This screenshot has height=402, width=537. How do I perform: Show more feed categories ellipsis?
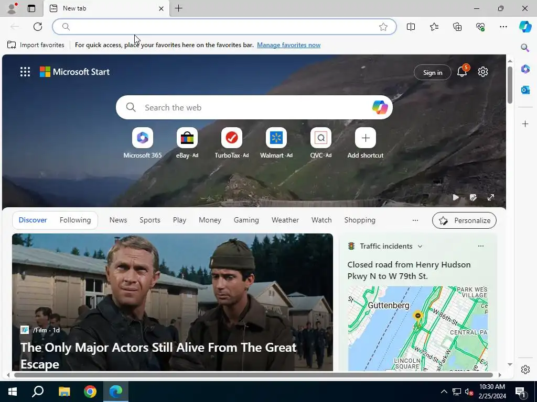(415, 220)
